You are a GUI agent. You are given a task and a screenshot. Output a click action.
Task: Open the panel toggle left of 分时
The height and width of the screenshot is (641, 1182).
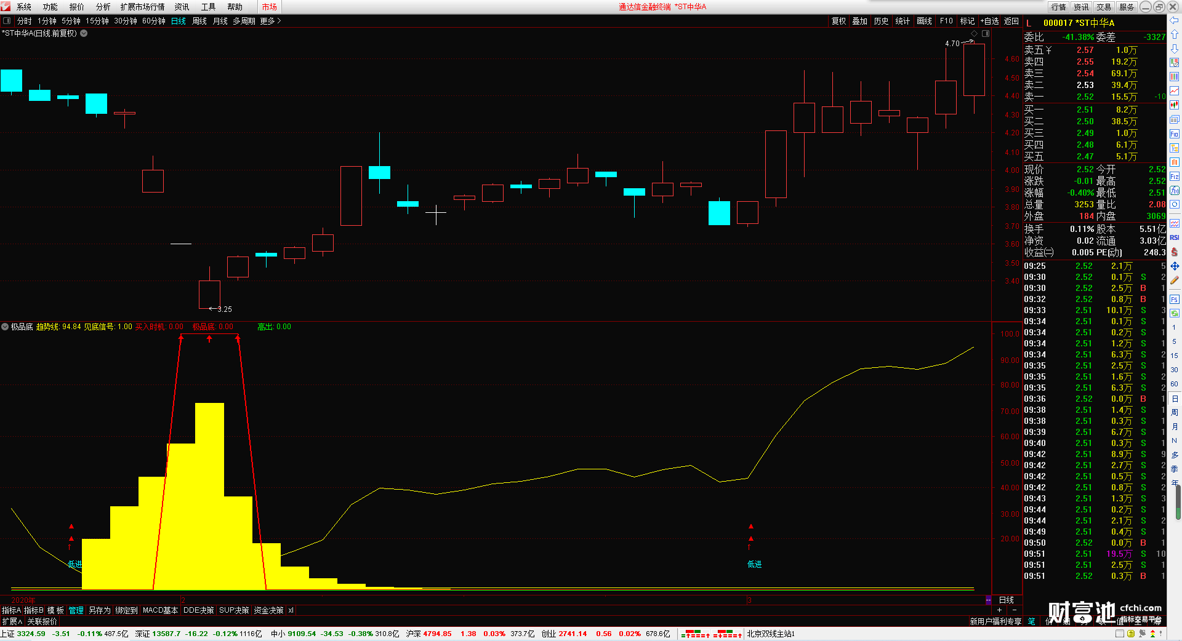7,21
